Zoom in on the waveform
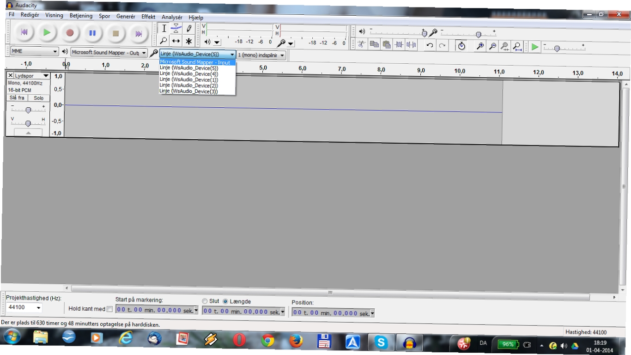631x355 pixels. click(480, 46)
